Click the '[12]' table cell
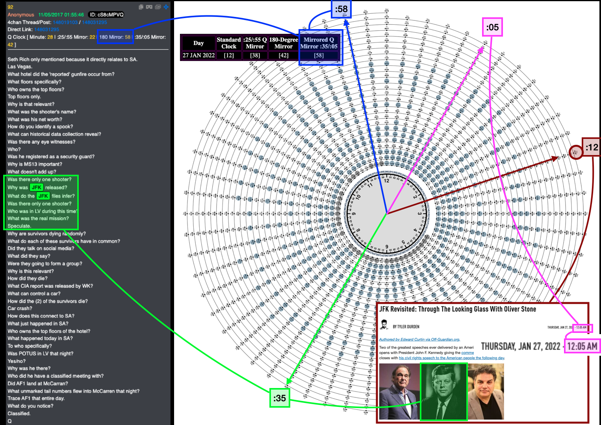Image resolution: width=601 pixels, height=425 pixels. click(229, 55)
